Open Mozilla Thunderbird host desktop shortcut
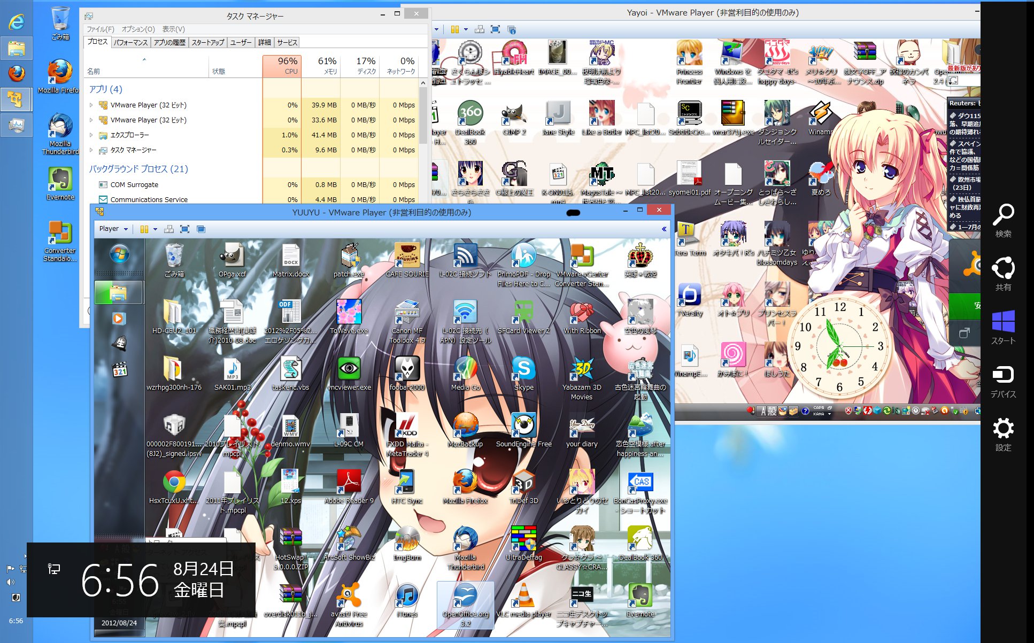 [x=60, y=133]
